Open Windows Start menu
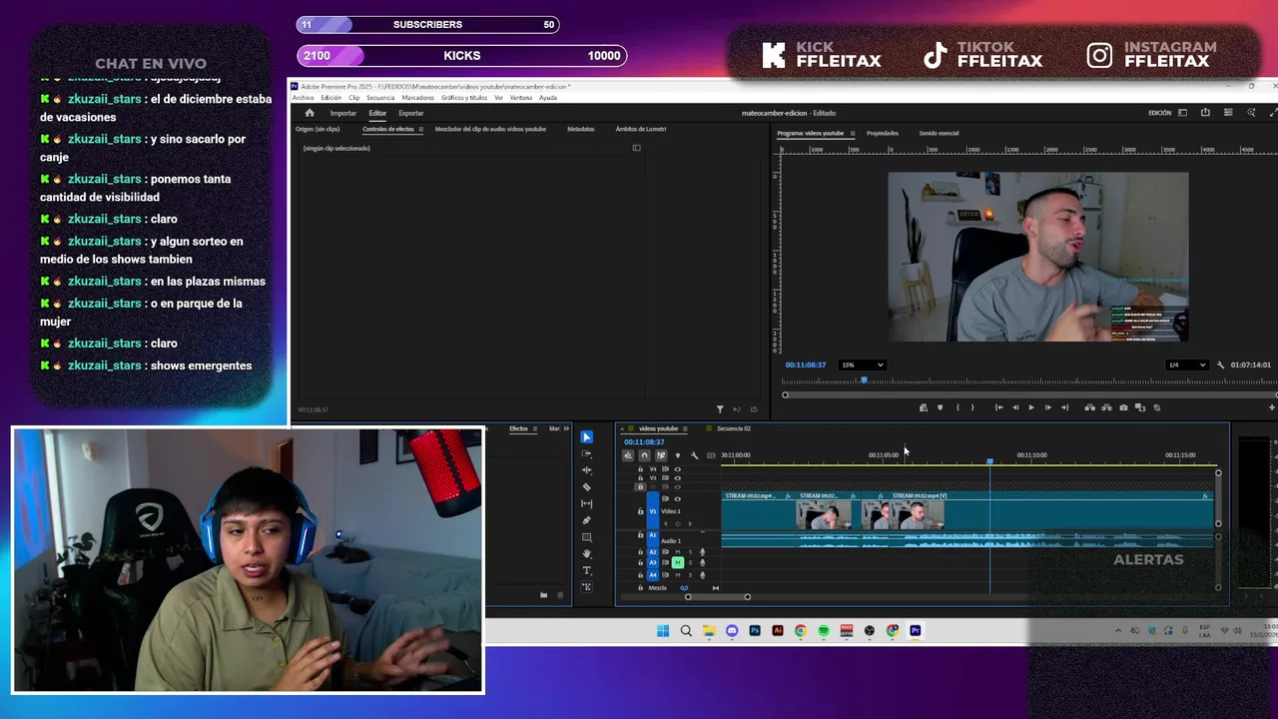The image size is (1278, 719). point(663,631)
